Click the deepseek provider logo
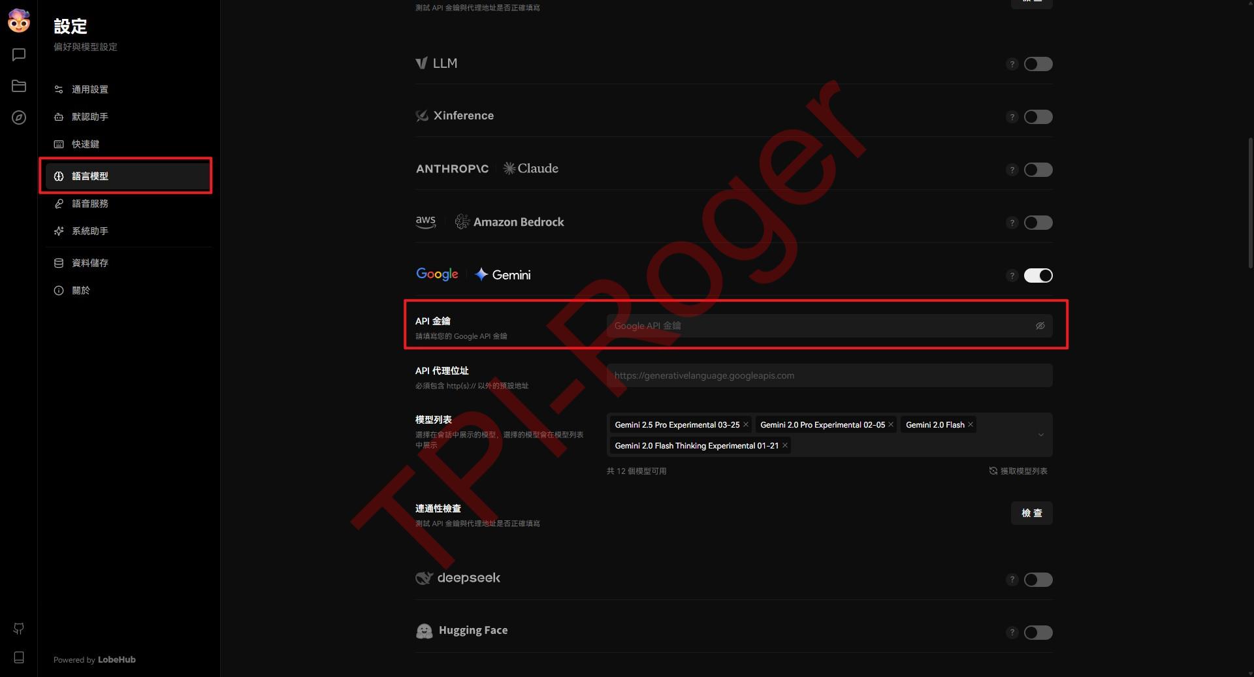Screen dimensions: 1254x677 click(x=458, y=578)
